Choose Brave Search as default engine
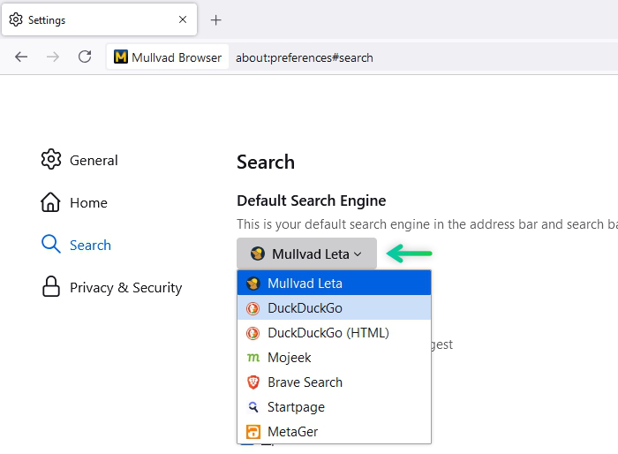 pyautogui.click(x=335, y=382)
